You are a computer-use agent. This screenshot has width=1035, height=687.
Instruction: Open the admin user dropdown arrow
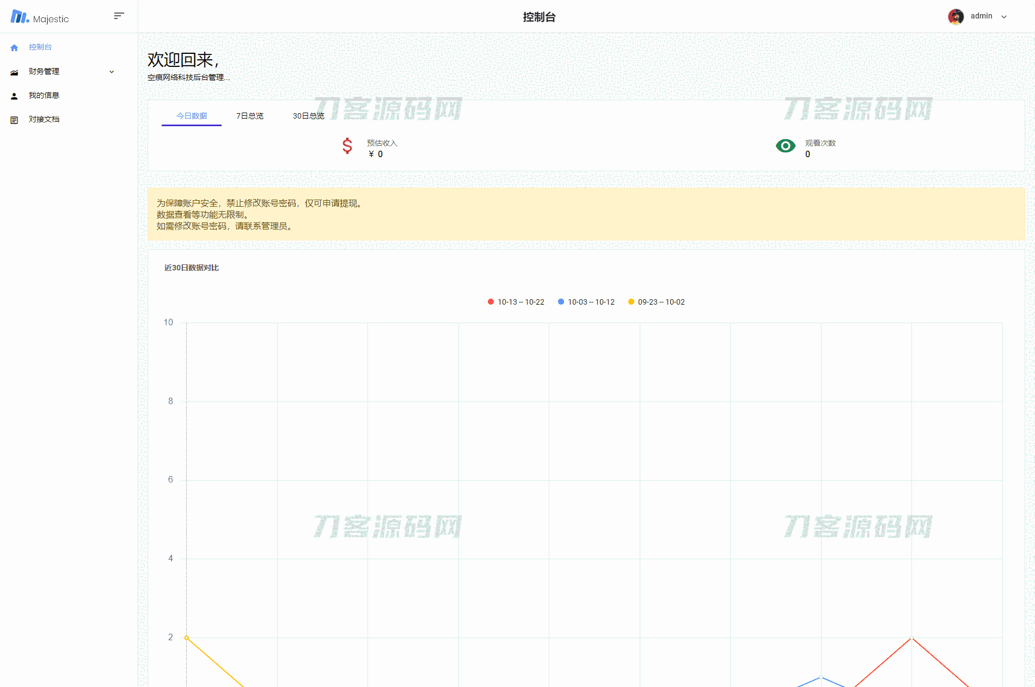pyautogui.click(x=1004, y=17)
